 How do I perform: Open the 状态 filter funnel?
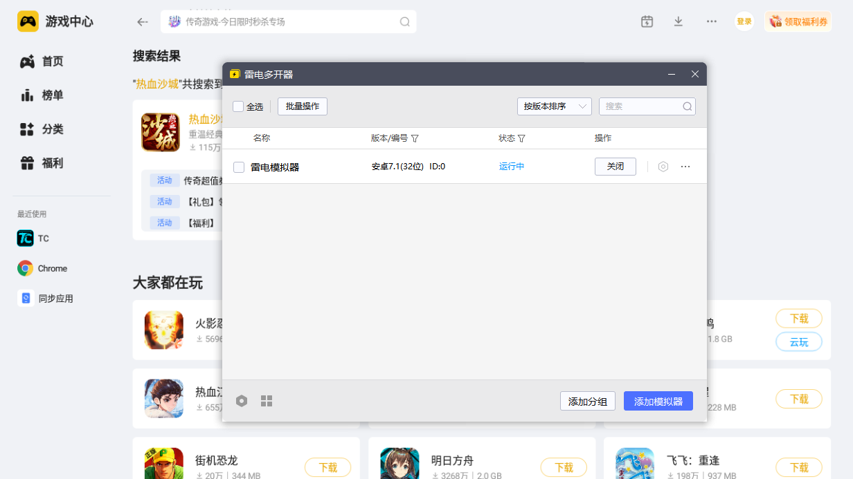[x=522, y=138]
